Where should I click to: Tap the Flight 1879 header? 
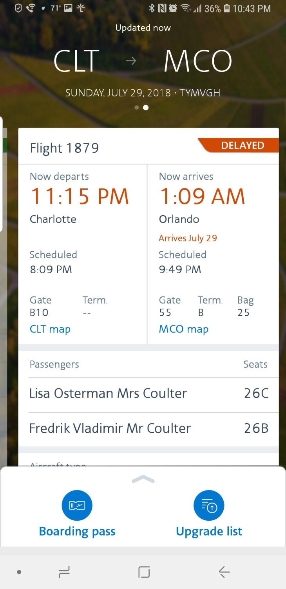[65, 148]
